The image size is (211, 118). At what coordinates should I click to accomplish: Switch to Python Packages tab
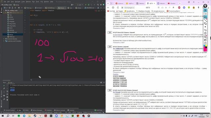pyautogui.click(x=37, y=110)
